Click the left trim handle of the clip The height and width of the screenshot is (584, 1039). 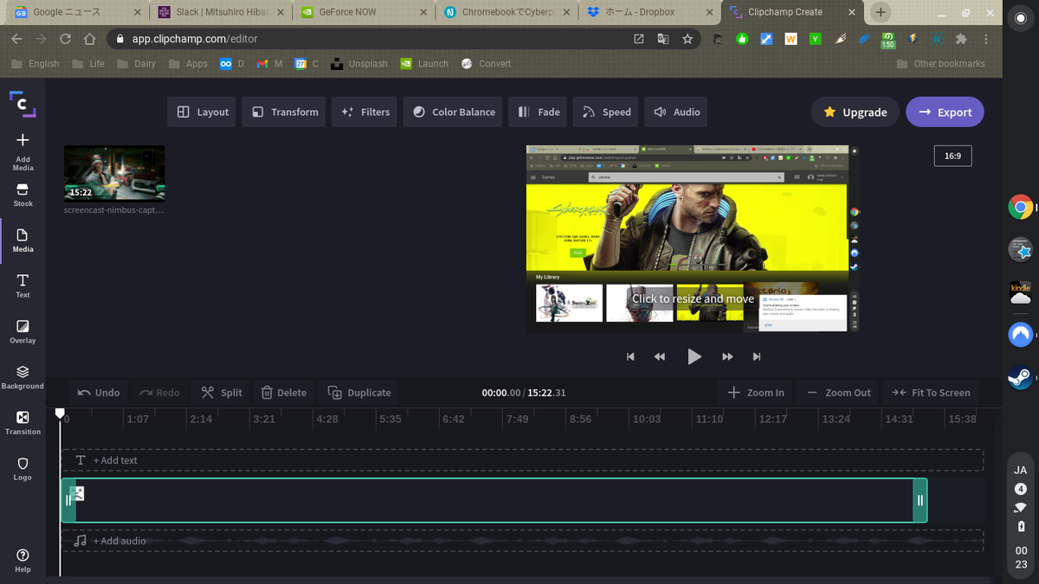(x=68, y=500)
